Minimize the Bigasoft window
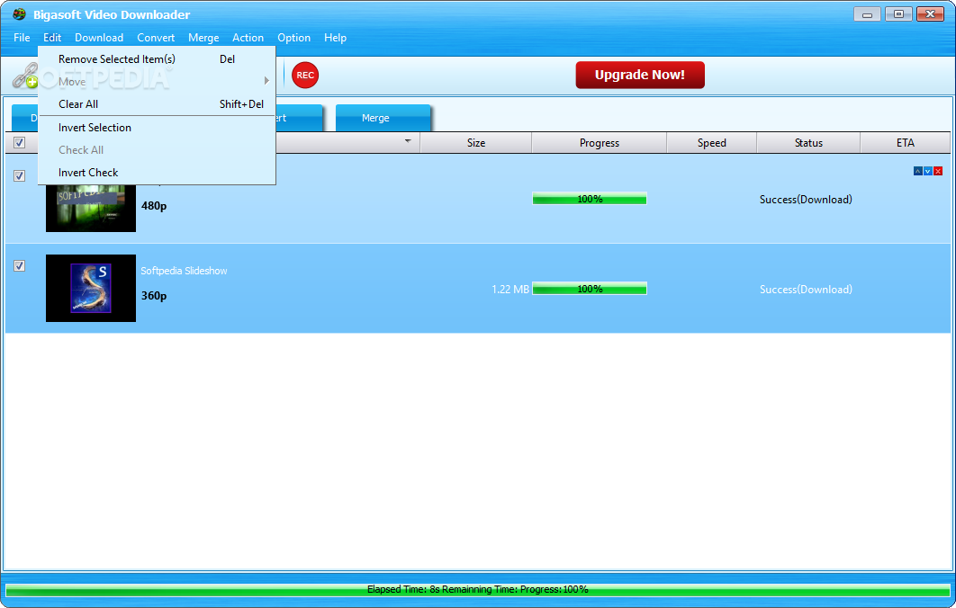The image size is (956, 608). pos(867,14)
